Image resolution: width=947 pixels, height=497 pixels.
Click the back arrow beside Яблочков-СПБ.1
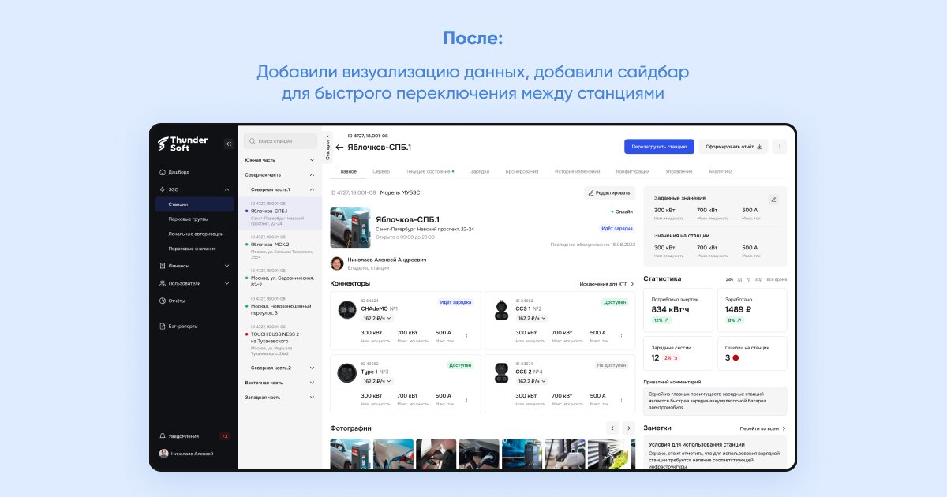339,147
